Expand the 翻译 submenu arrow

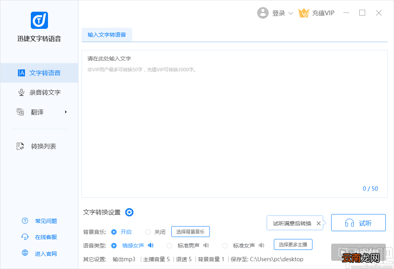(66, 112)
